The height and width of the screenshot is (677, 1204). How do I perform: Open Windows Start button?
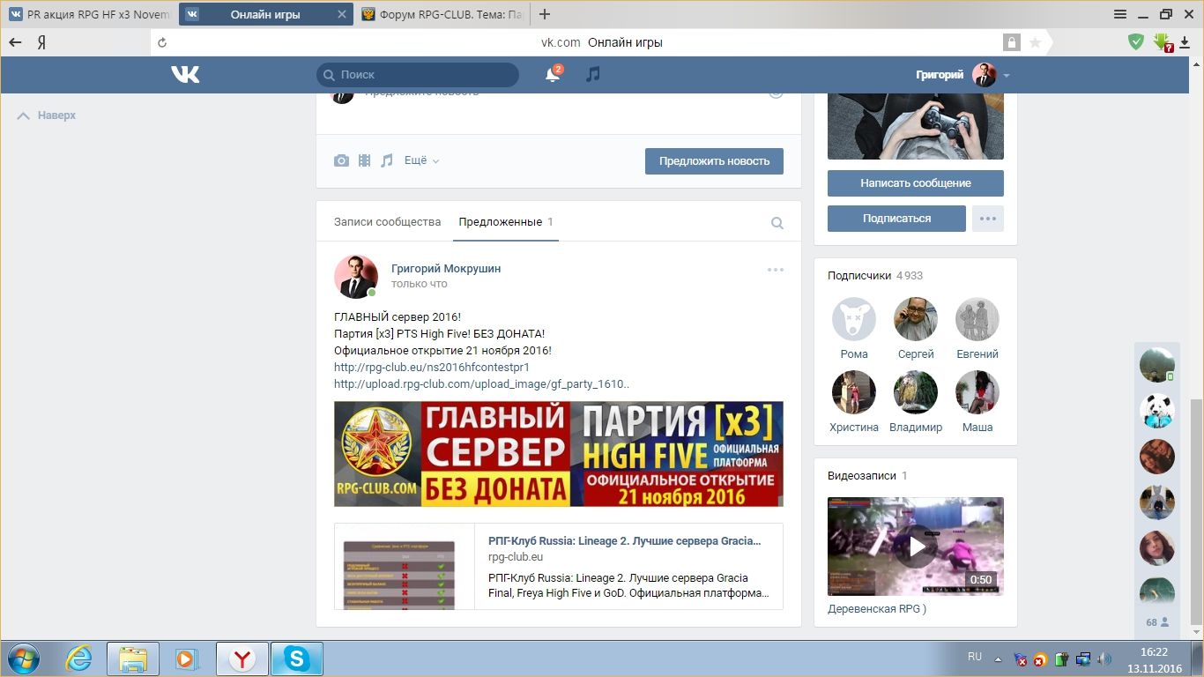(x=22, y=658)
